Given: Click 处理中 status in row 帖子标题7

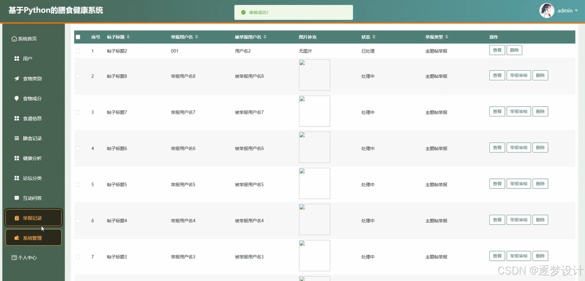Looking at the screenshot, I should [x=368, y=112].
